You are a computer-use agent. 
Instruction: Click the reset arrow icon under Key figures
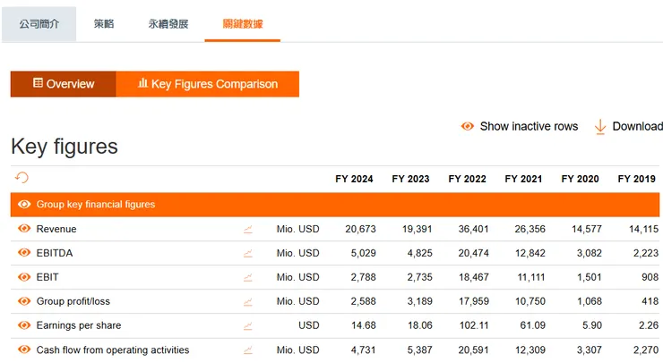coord(22,178)
